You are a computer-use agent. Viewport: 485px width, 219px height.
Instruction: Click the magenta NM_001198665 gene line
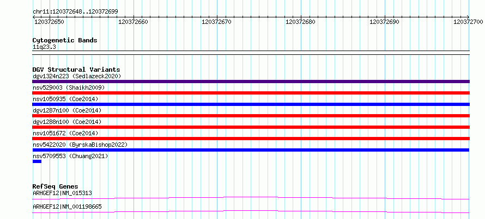tap(251, 211)
